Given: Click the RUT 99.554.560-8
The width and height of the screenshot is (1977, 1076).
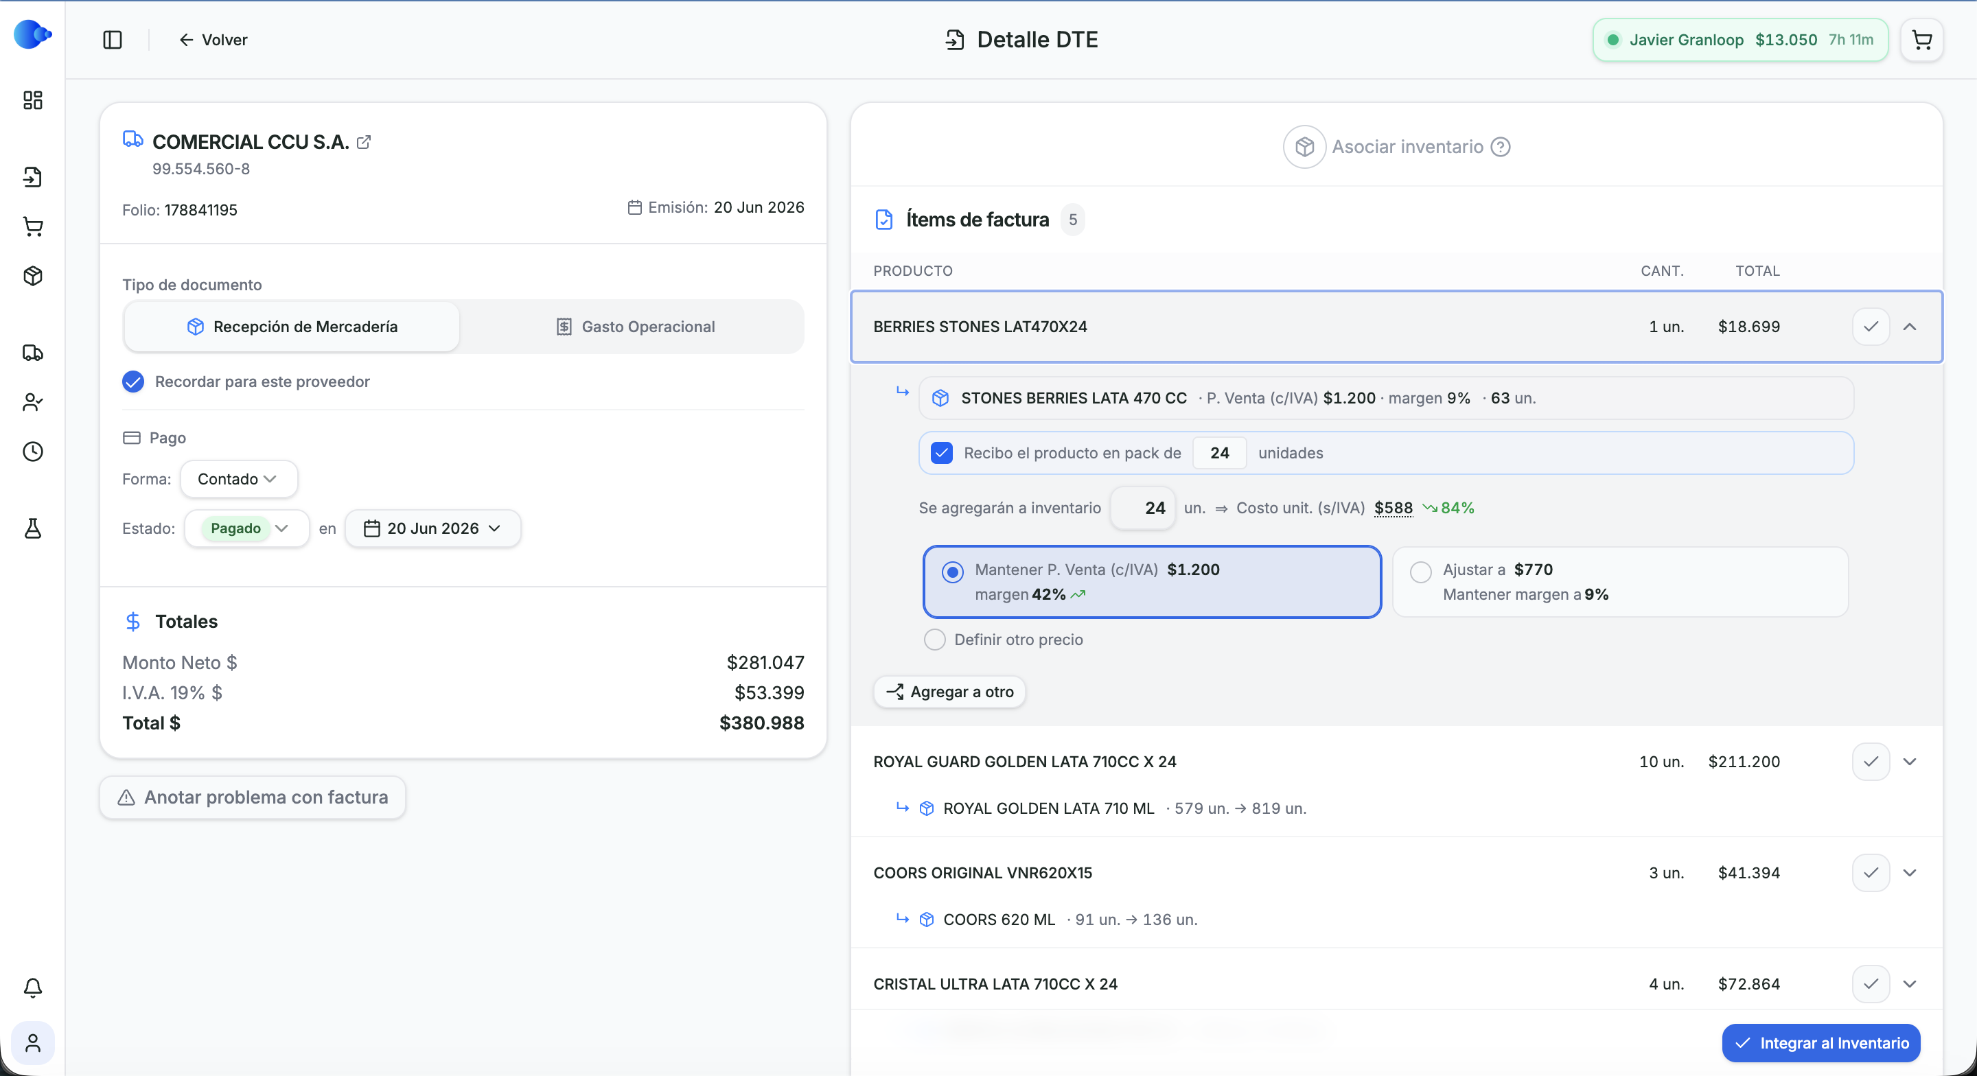Looking at the screenshot, I should 201,169.
